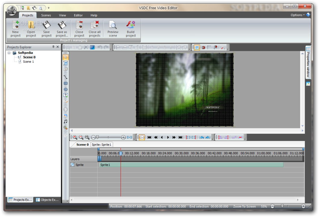Select Scene 0 in Projects Explorer
The width and height of the screenshot is (319, 217).
click(x=29, y=57)
